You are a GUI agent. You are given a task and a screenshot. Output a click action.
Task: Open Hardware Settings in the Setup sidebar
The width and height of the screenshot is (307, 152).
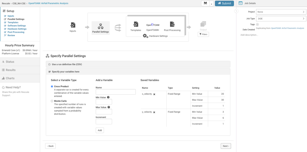pyautogui.click(x=17, y=29)
